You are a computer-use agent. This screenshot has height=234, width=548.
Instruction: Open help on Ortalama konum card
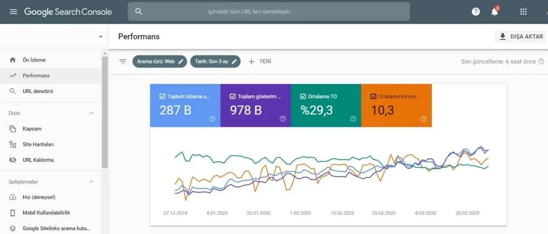point(423,119)
